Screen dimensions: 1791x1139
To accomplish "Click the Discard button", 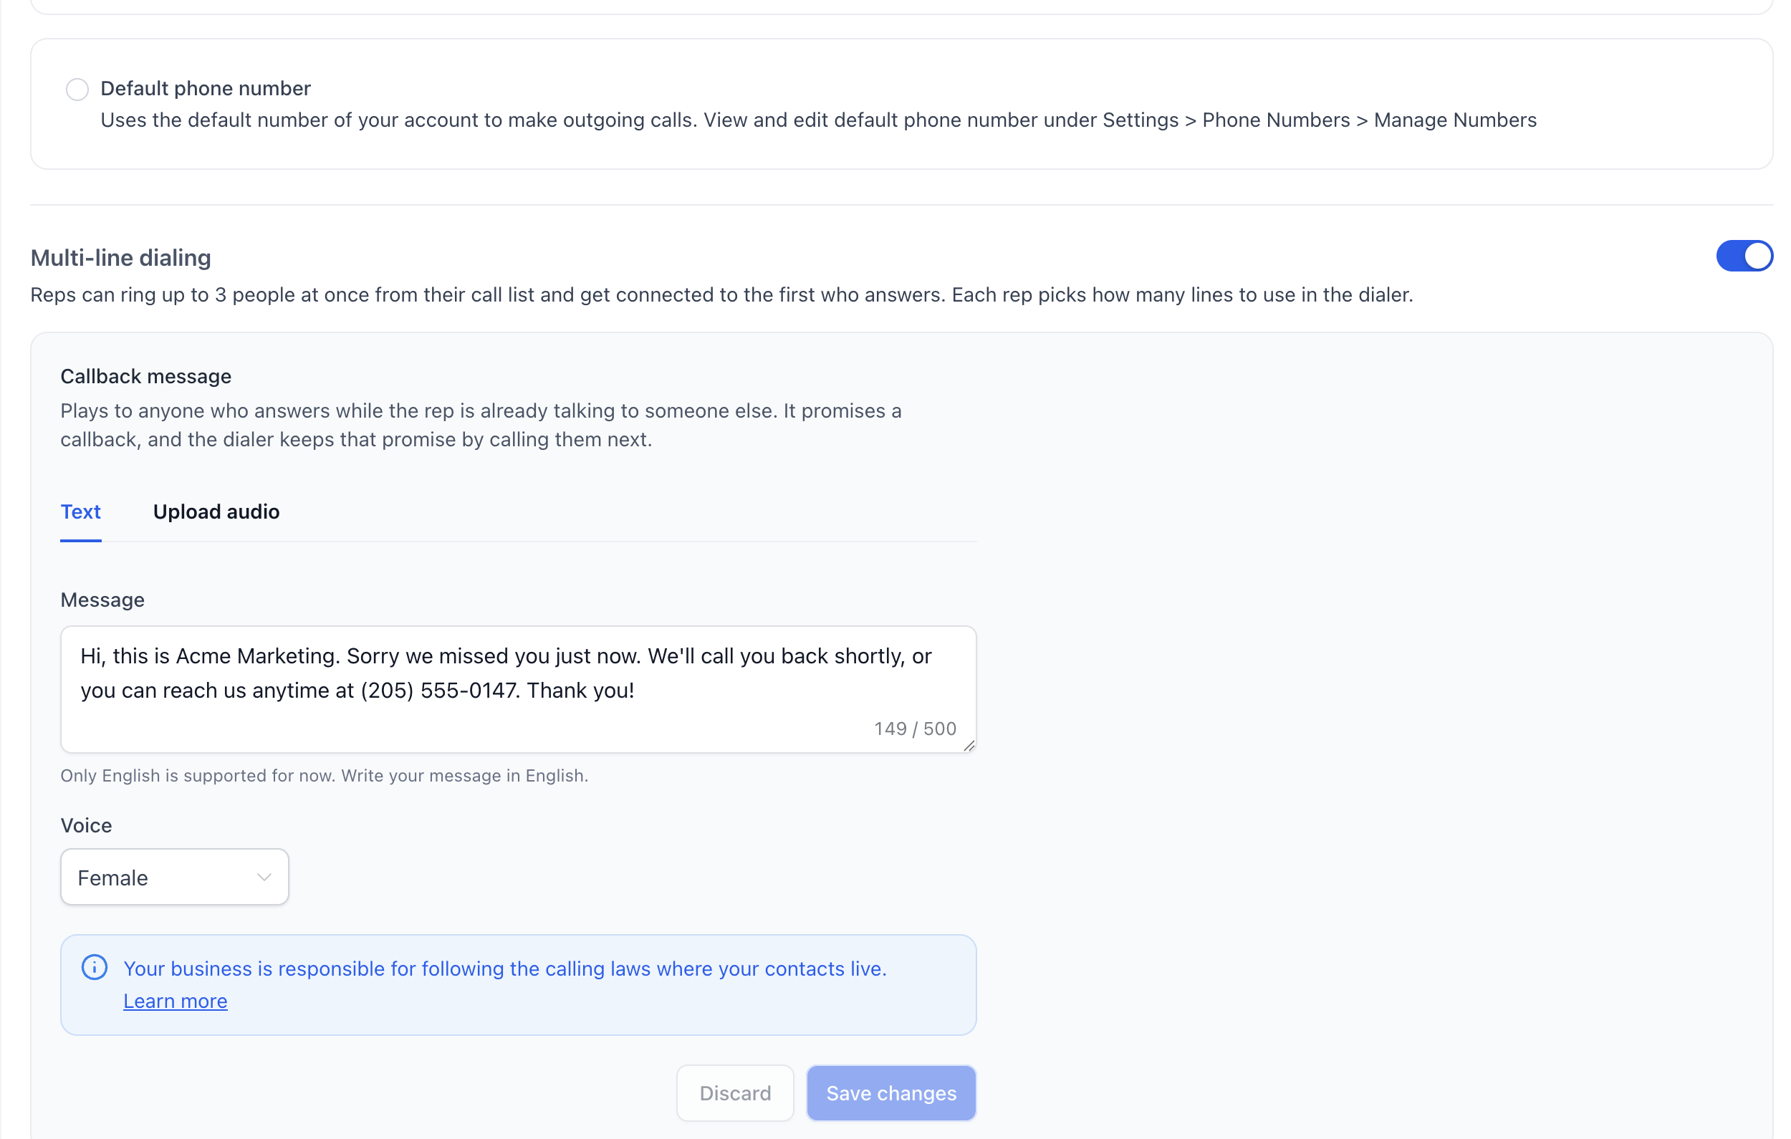I will pyautogui.click(x=735, y=1093).
